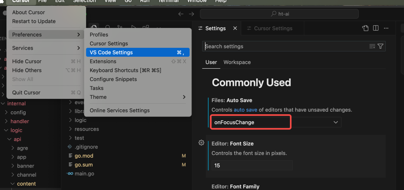Choose Configure Snippets
The image size is (404, 190).
(x=138, y=79)
